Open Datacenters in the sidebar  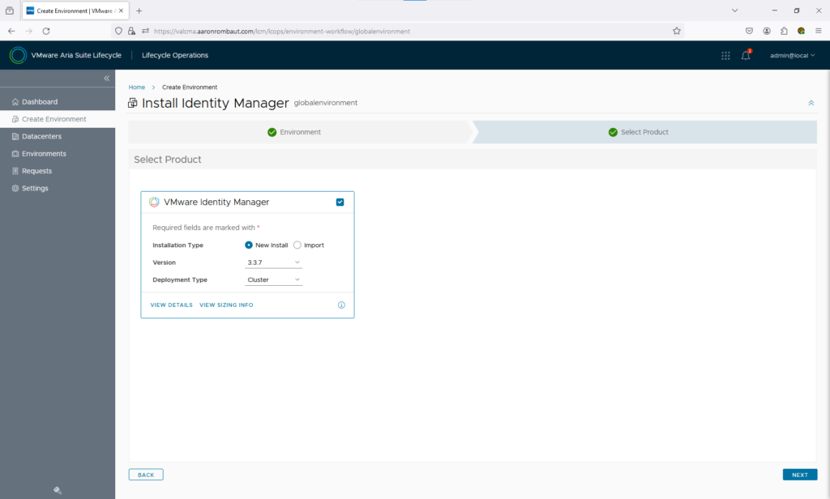coord(41,136)
